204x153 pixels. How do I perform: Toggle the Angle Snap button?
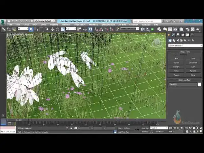pyautogui.click(x=101, y=29)
